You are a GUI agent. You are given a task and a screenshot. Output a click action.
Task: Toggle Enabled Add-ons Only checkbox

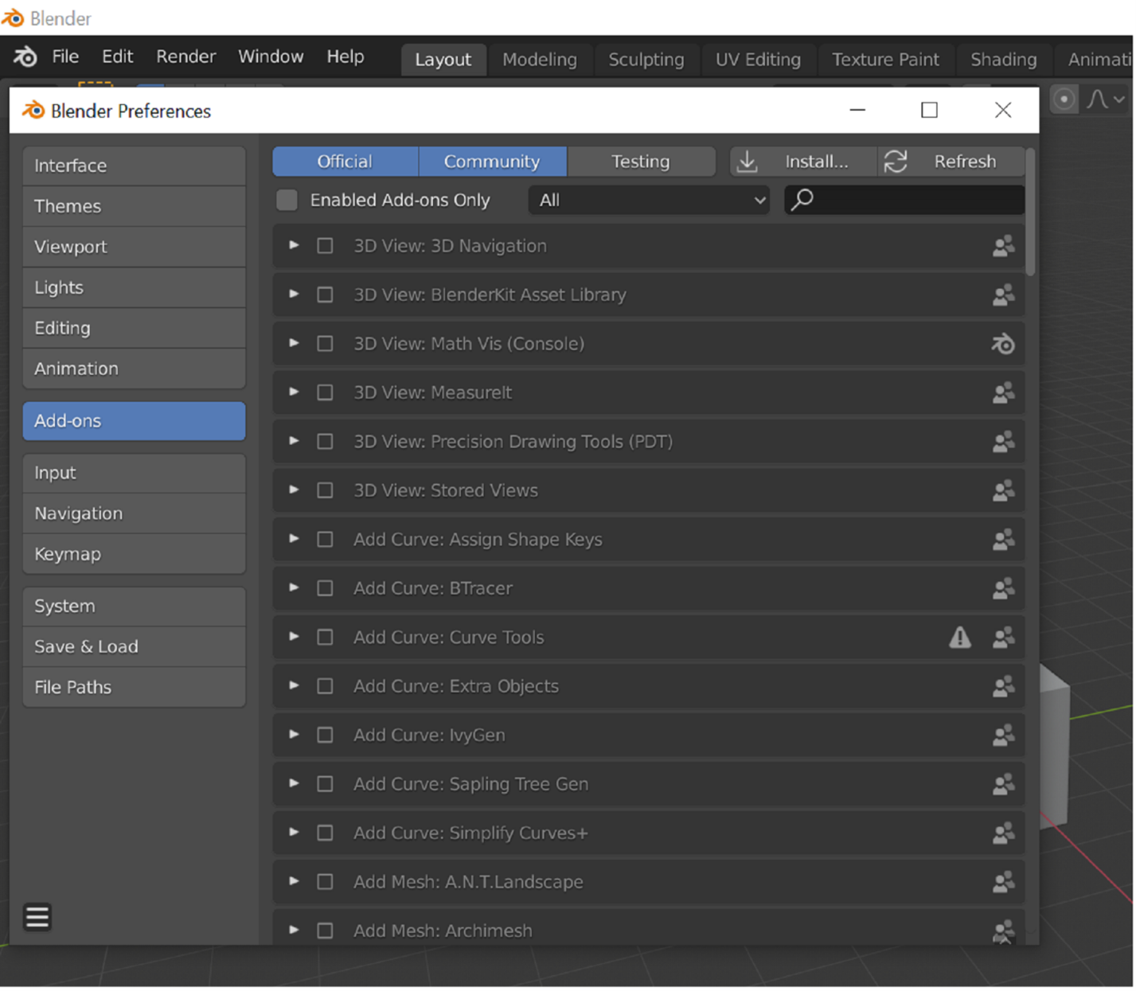tap(287, 201)
